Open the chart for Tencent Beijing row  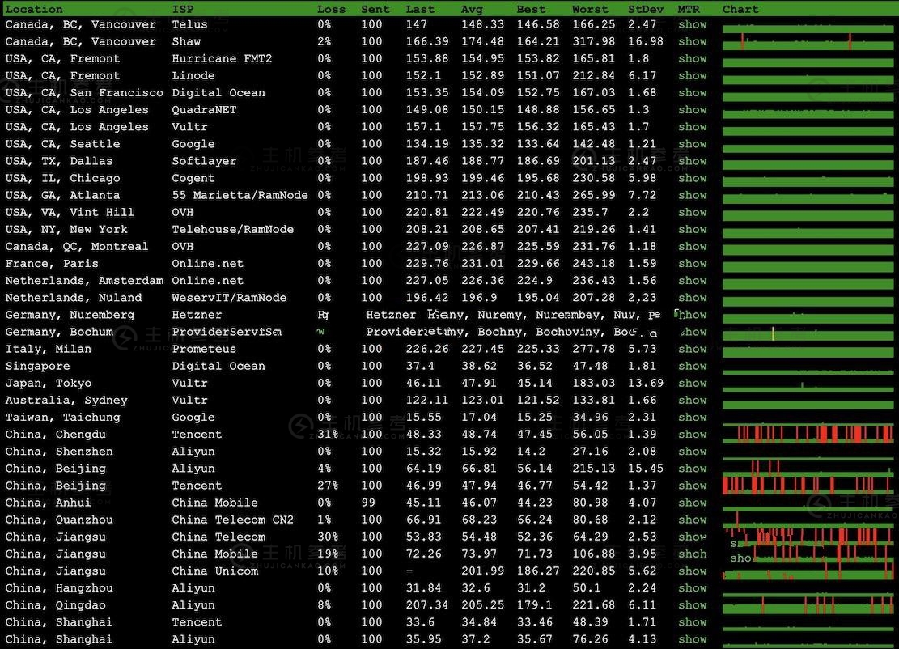click(808, 486)
